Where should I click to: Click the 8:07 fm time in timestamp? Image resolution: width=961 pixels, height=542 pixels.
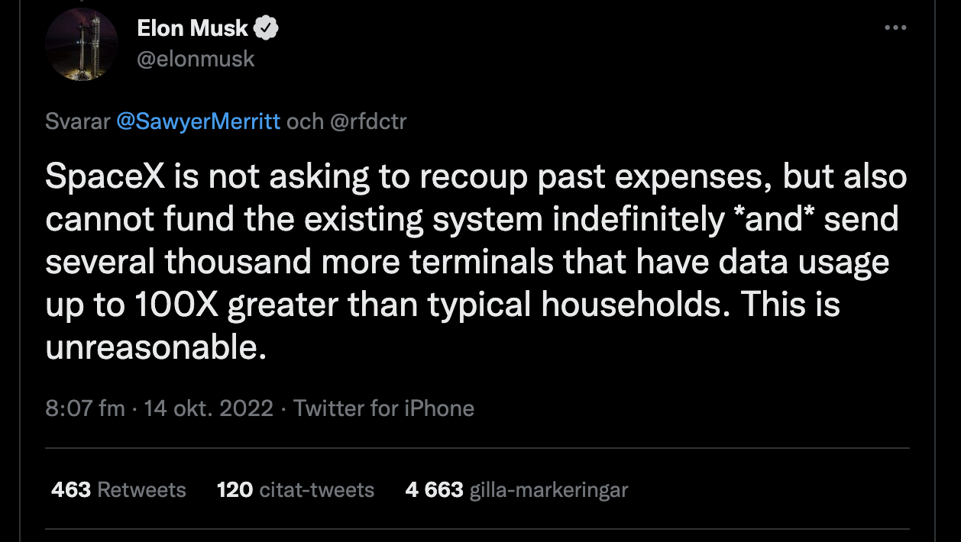(85, 408)
